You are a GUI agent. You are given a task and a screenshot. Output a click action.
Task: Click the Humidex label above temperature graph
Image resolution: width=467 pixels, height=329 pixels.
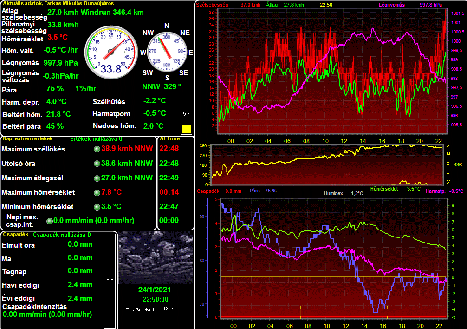point(333,193)
